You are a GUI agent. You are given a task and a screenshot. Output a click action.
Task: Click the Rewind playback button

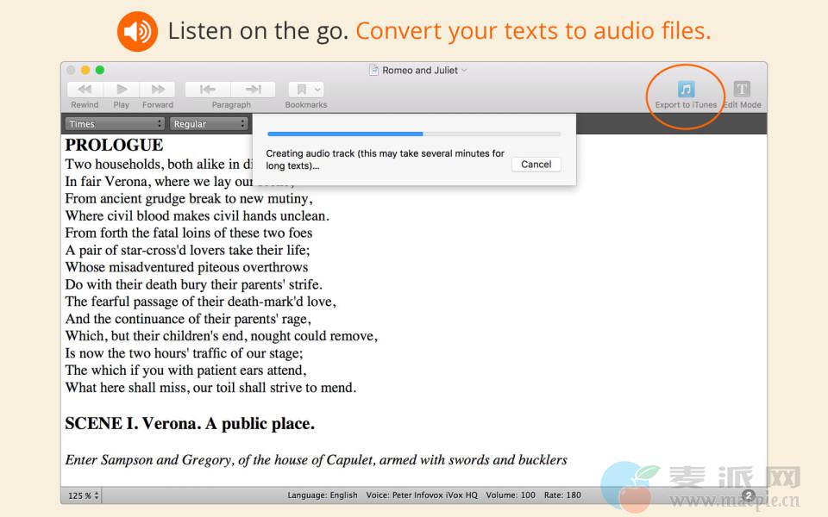pyautogui.click(x=85, y=90)
